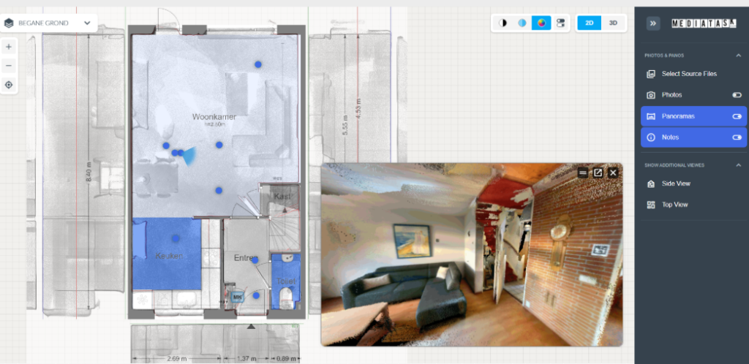Click the entrance arrow marker below plan
This screenshot has height=364, width=749.
coord(251,327)
